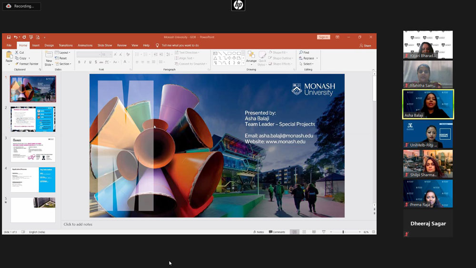Select the oval shape in the shapes gallery
The width and height of the screenshot is (476, 268).
click(234, 53)
